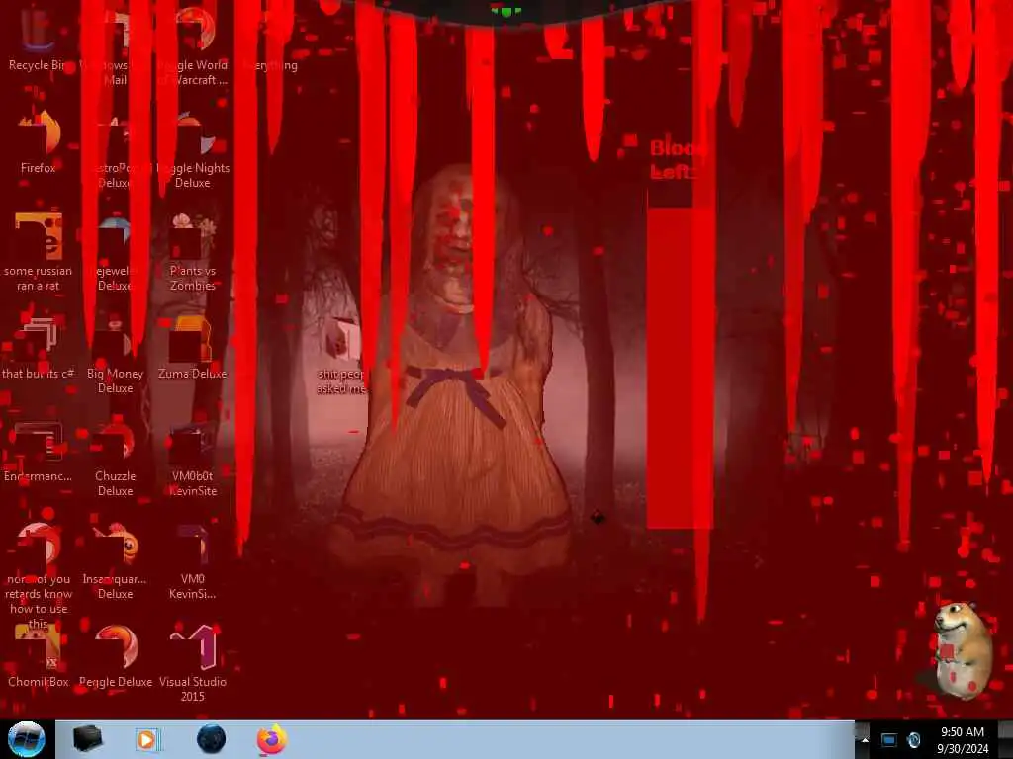The width and height of the screenshot is (1013, 759).
Task: Launch Peggle Deluxe from the desktop
Action: pos(115,657)
